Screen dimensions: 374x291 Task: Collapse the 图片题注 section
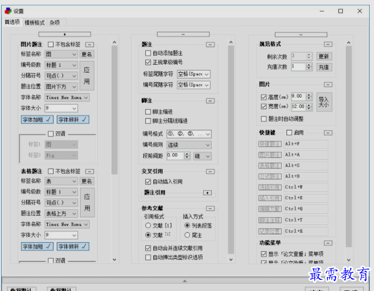click(90, 45)
